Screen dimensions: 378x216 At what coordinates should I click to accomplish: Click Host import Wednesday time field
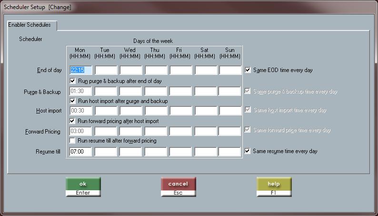coord(131,111)
